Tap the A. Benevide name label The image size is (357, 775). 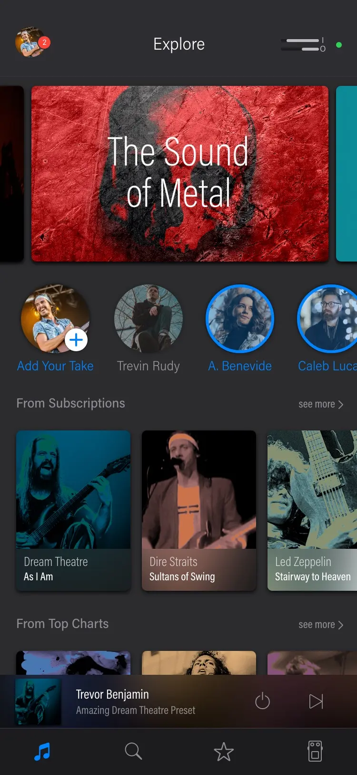(240, 366)
